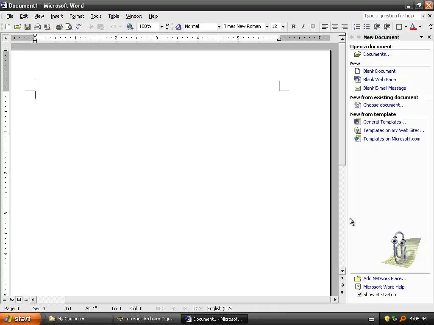Click the Blank Document link
This screenshot has height=325, width=434.
click(x=379, y=71)
